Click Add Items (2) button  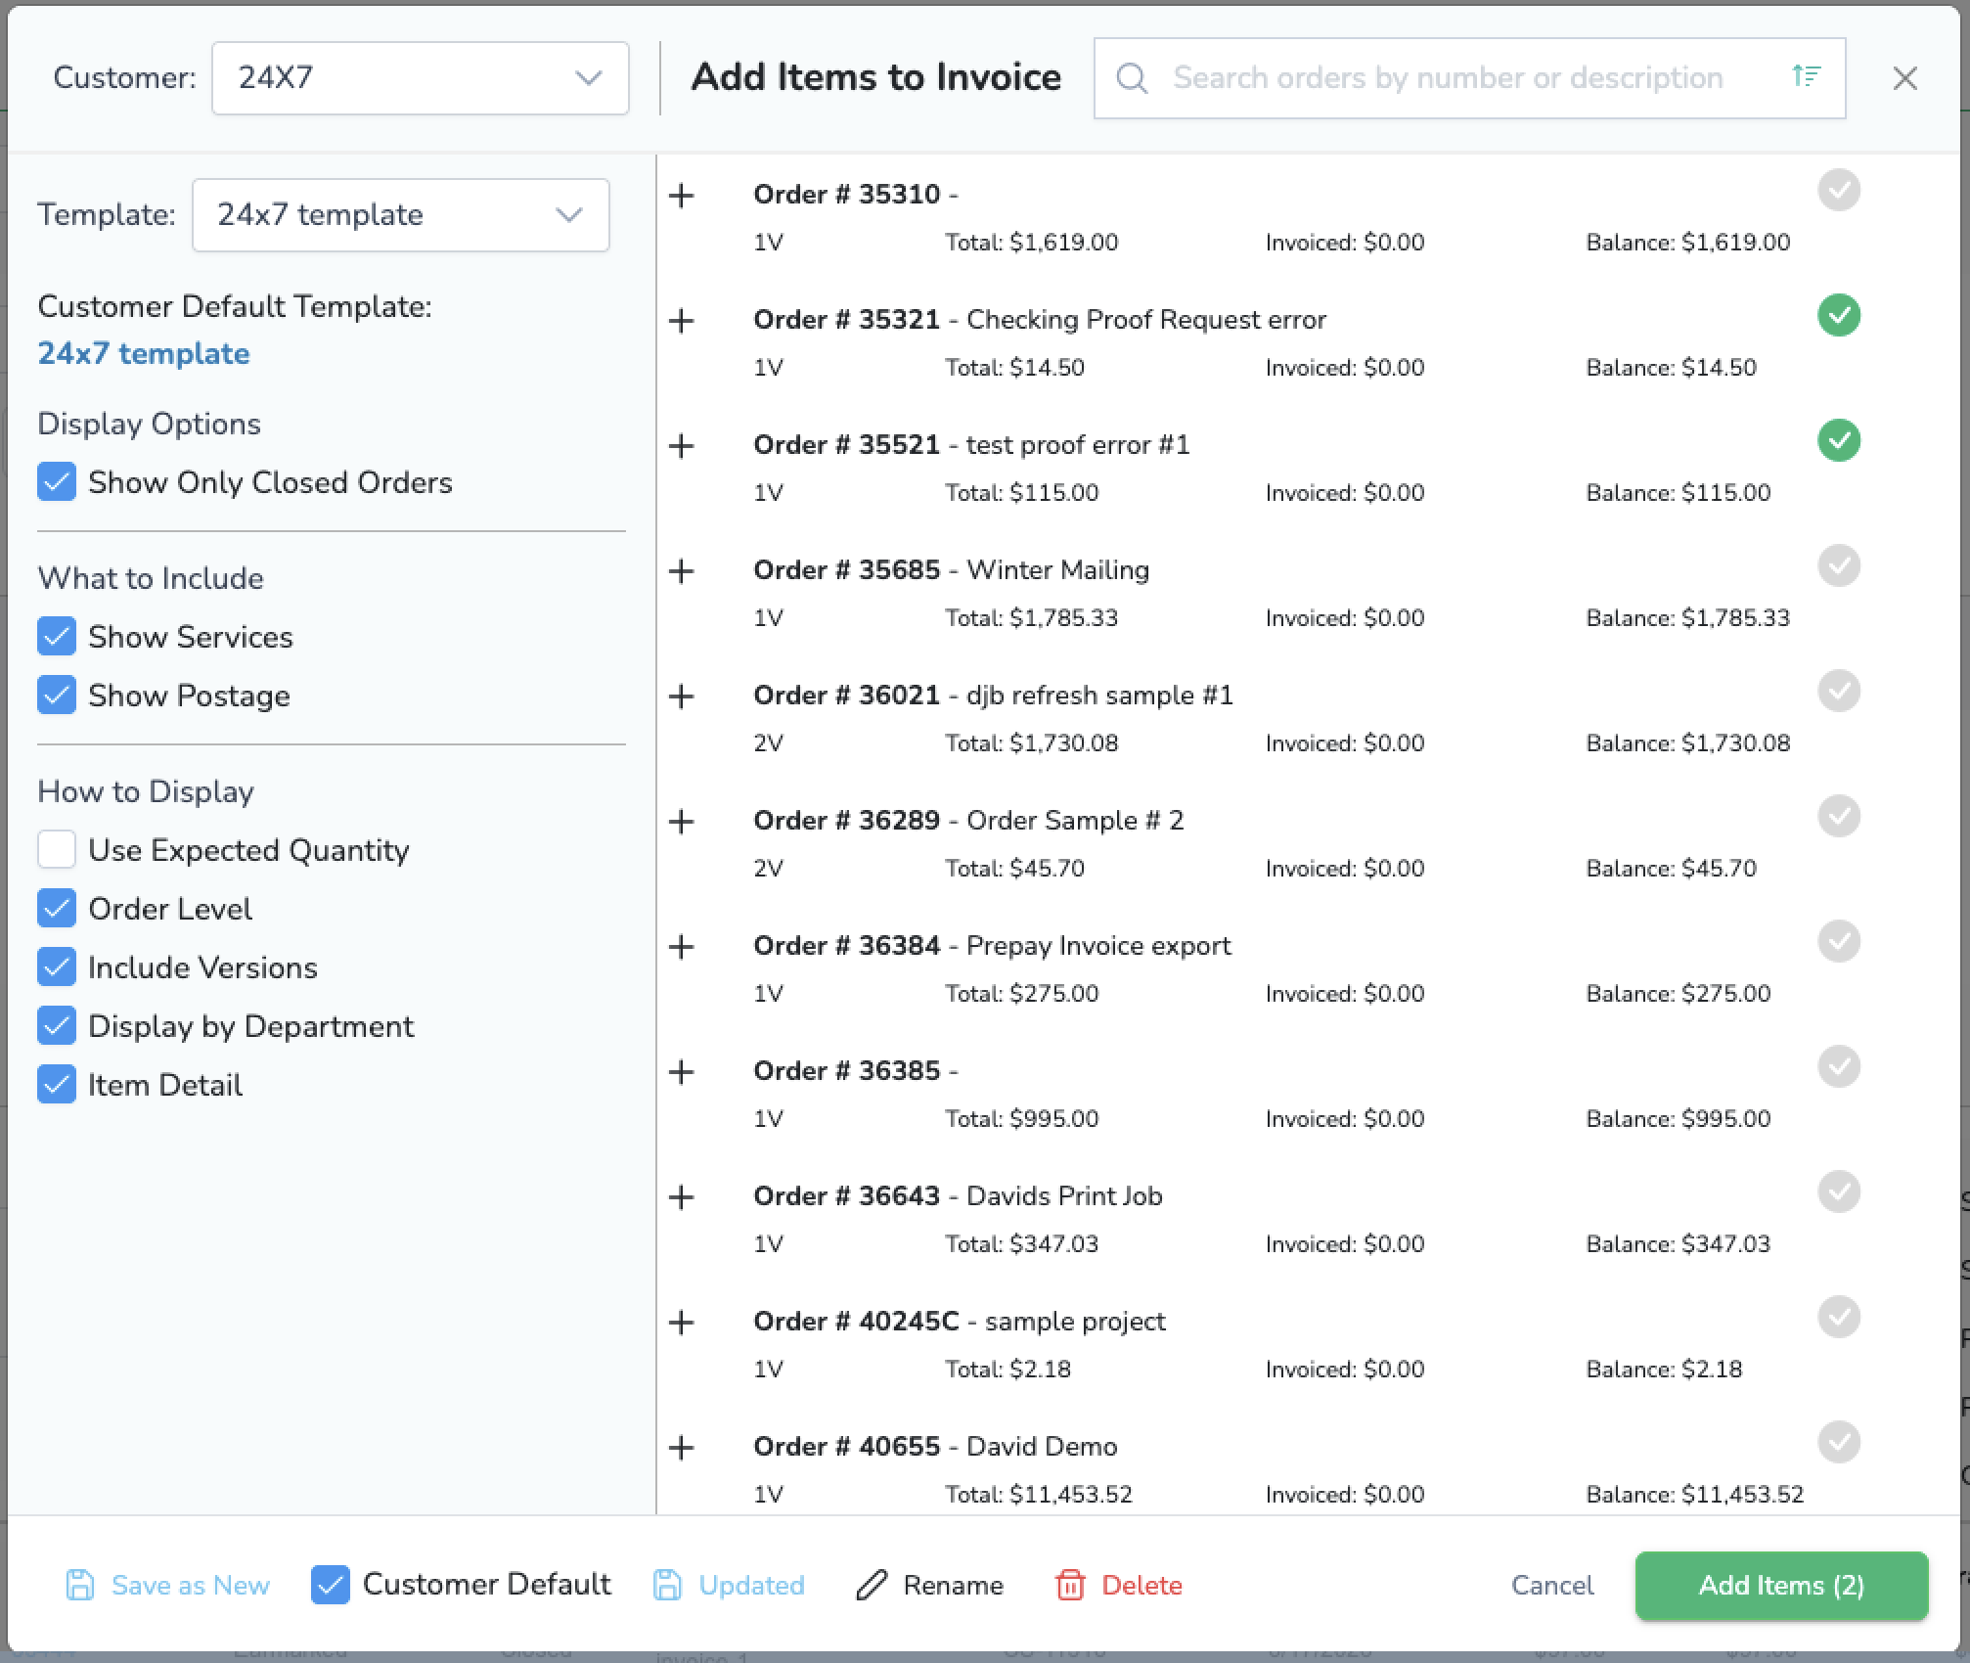1781,1585
